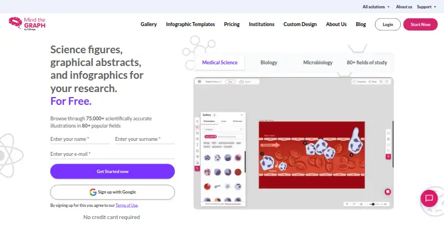Click the pink highlighted icon on right editor sidebar
This screenshot has width=444, height=244.
point(388,156)
